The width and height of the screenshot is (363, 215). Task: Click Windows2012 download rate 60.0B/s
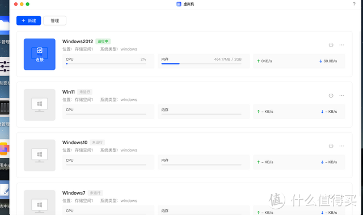328,61
